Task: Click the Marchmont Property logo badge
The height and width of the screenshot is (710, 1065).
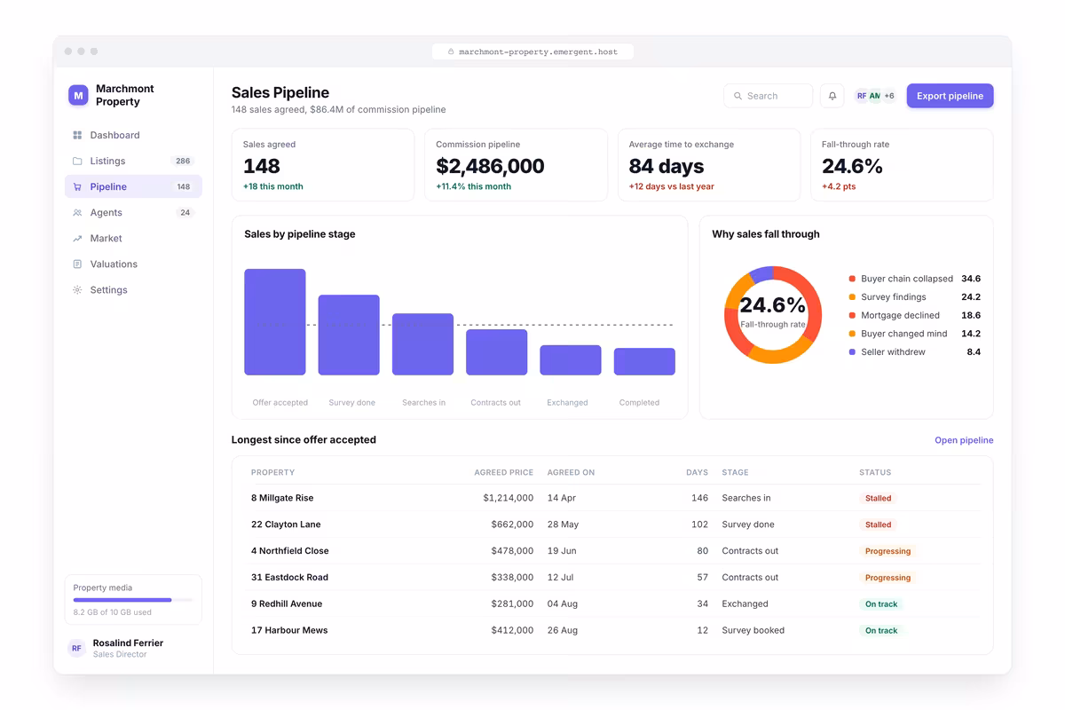Action: [78, 95]
